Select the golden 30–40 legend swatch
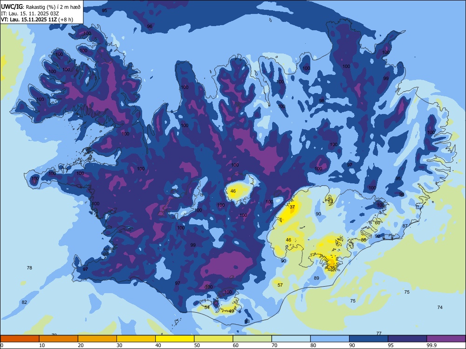 click(136, 339)
